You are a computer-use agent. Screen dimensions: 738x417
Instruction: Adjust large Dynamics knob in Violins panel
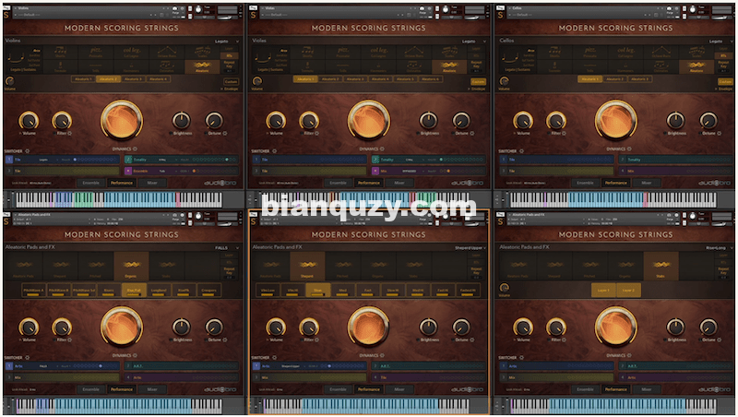pyautogui.click(x=122, y=120)
